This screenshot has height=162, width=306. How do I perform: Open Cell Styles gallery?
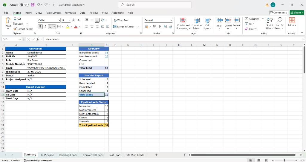207,24
